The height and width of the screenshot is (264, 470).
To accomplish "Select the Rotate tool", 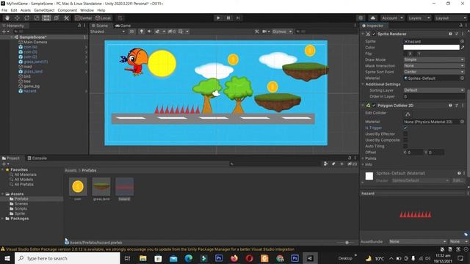I will pyautogui.click(x=27, y=18).
